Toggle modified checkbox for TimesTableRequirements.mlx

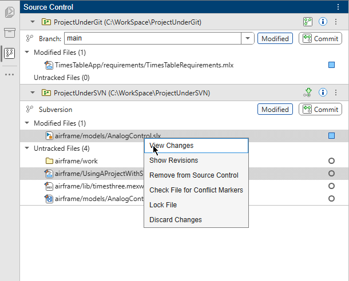click(x=331, y=65)
